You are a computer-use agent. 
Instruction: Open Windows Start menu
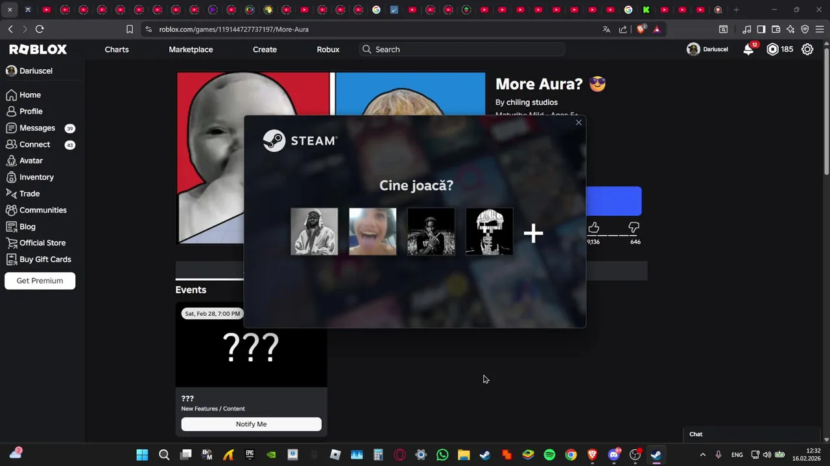[x=143, y=455]
